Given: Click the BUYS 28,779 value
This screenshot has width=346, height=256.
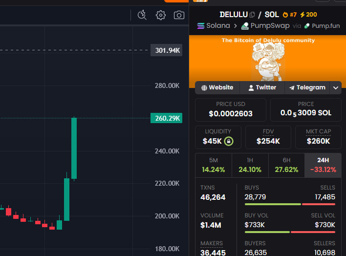Looking at the screenshot, I should click(x=255, y=197).
